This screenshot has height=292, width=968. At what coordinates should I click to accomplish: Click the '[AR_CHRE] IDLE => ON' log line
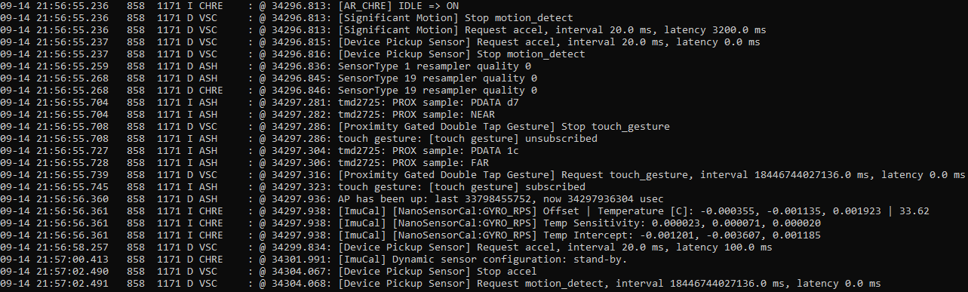click(x=229, y=5)
